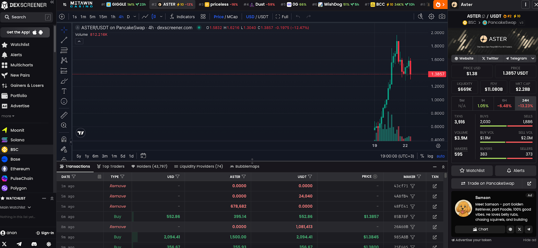Select BSC chain in sidebar
This screenshot has width=538, height=248.
click(x=27, y=150)
